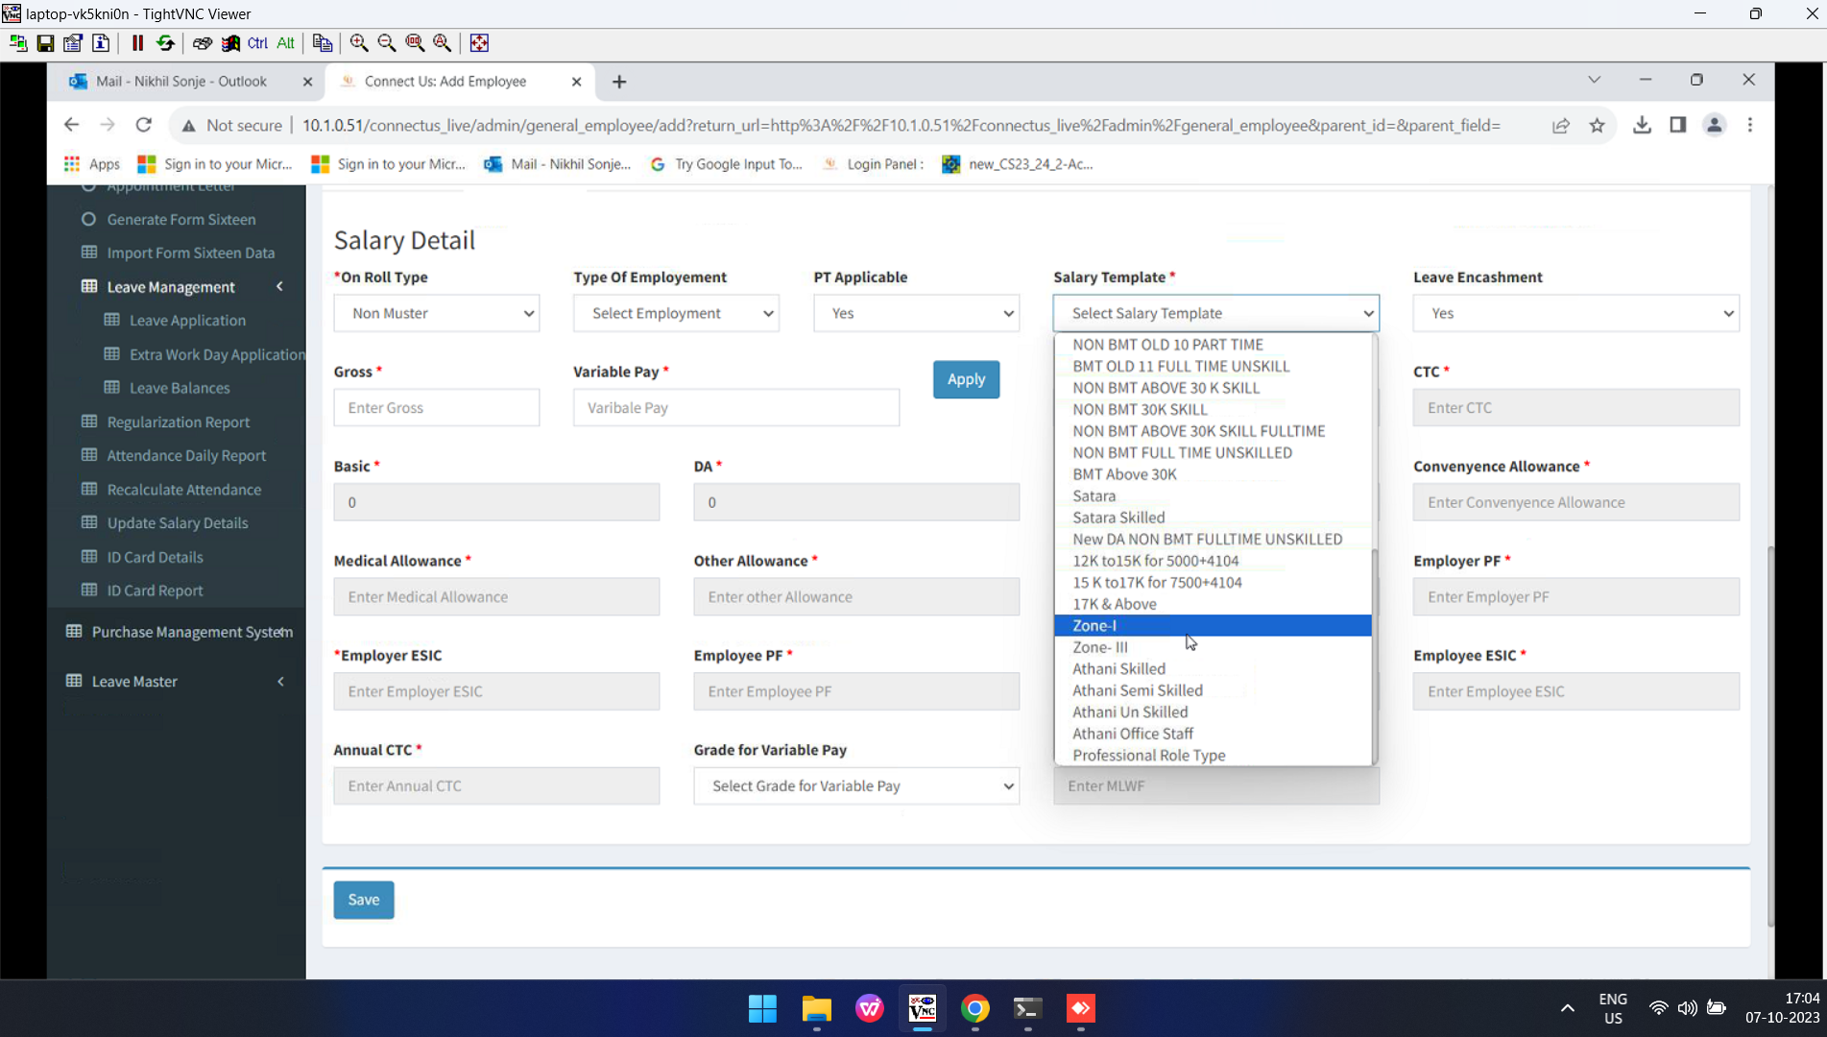Image resolution: width=1827 pixels, height=1037 pixels.
Task: Reload the page with browser refresh icon
Action: [x=144, y=125]
